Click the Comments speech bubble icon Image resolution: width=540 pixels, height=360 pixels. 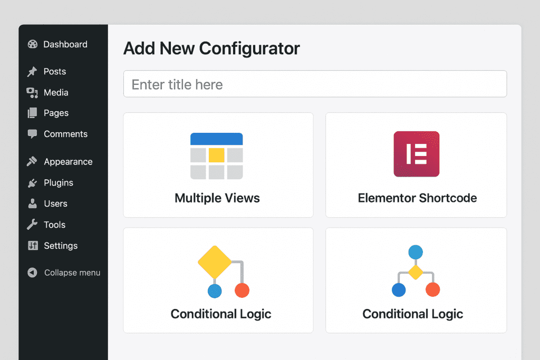coord(33,134)
